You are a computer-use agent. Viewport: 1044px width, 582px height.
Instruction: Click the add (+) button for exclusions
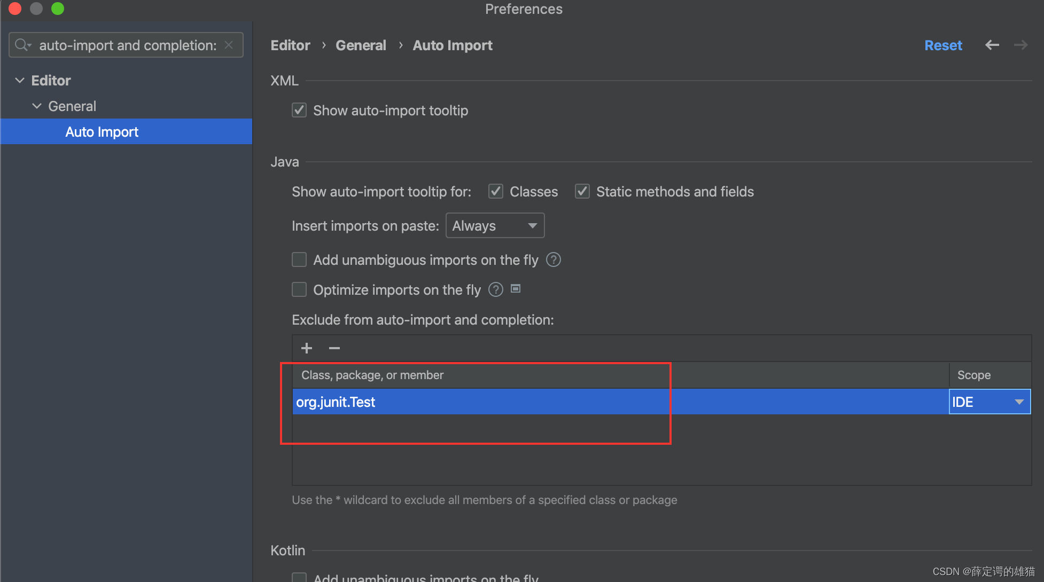pyautogui.click(x=307, y=347)
